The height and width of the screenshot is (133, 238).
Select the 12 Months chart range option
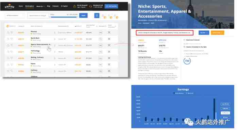(x=225, y=113)
